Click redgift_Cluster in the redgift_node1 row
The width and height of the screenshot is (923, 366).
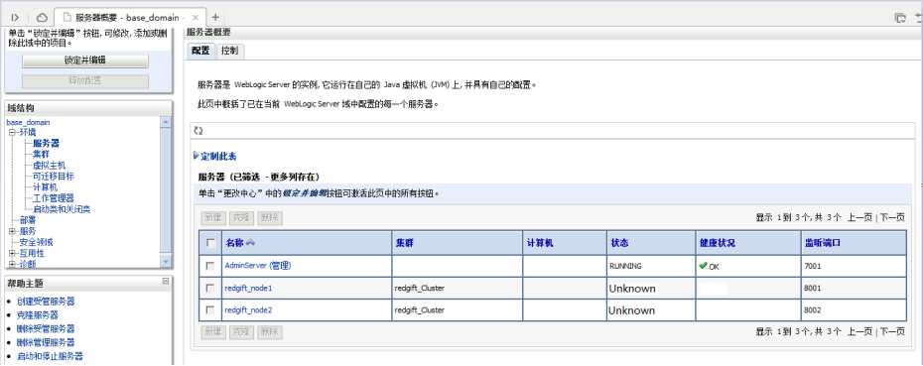coord(420,289)
